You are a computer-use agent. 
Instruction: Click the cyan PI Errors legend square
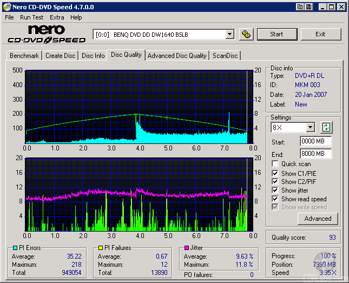coord(15,248)
